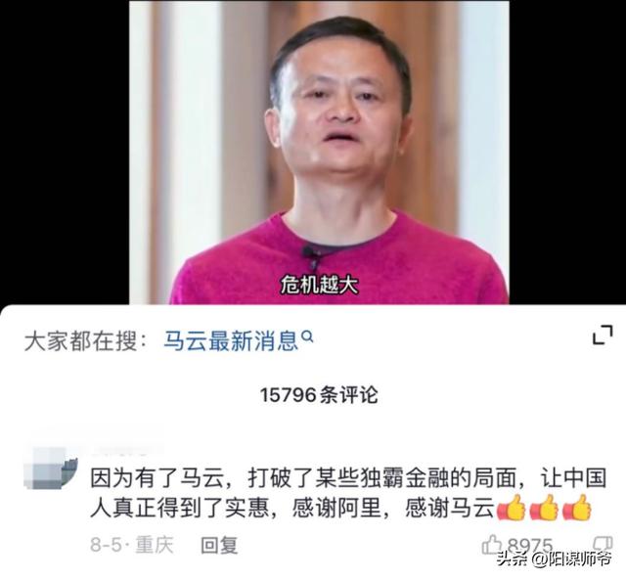
Task: Tap the search magnifier next to 马云最新消息
Action: (307, 336)
